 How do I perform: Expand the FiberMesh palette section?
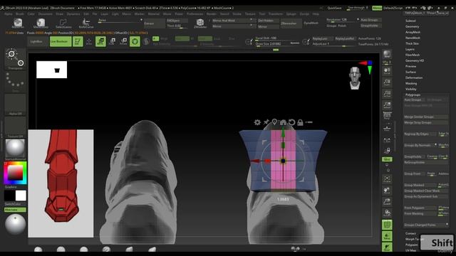click(x=413, y=55)
